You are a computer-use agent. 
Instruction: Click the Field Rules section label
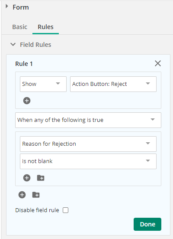(x=35, y=45)
